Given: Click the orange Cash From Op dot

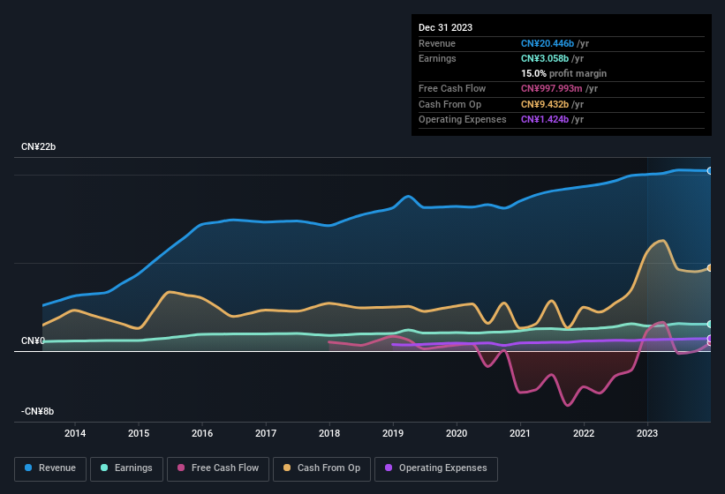Looking at the screenshot, I should [x=288, y=468].
